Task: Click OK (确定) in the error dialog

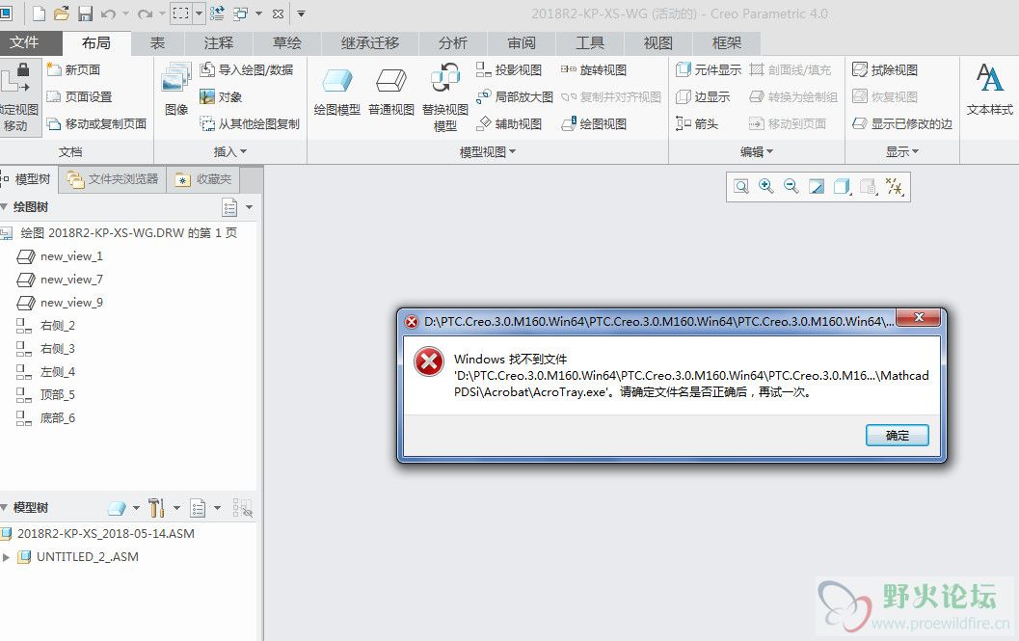Action: pyautogui.click(x=897, y=435)
